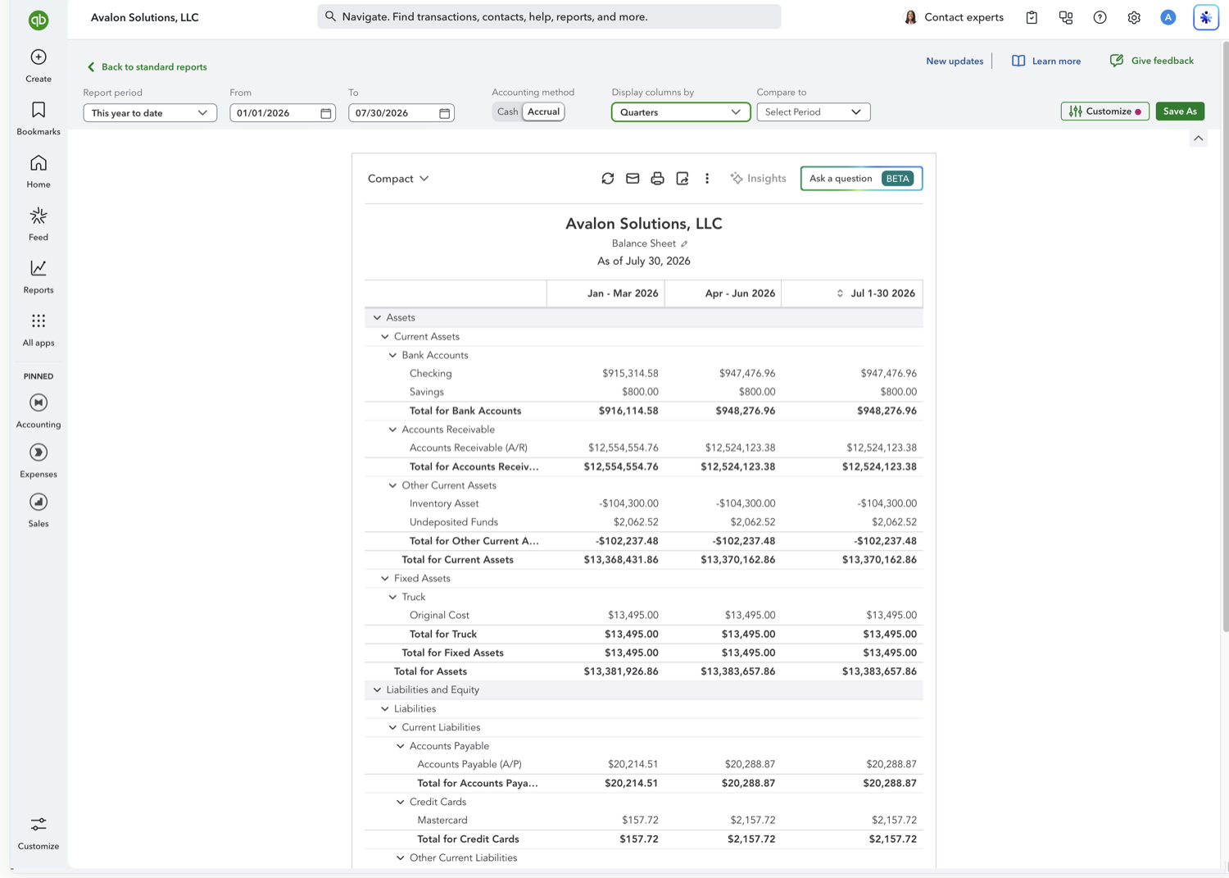
Task: Collapse the Truck group
Action: (392, 597)
